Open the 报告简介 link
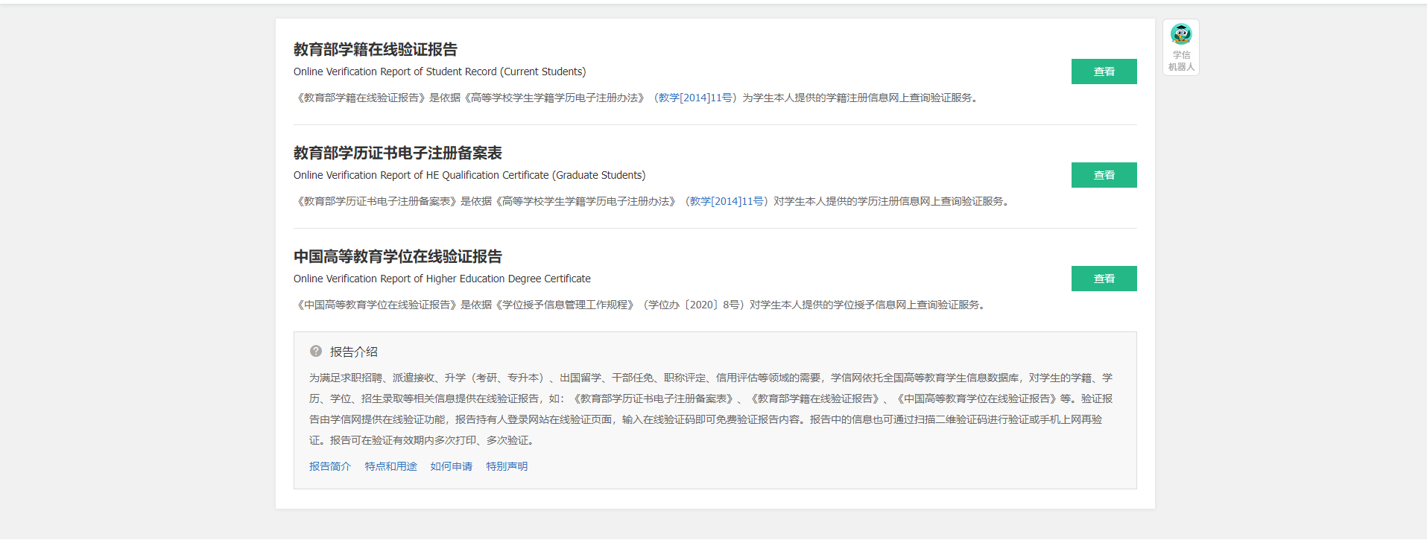The width and height of the screenshot is (1427, 540). click(x=329, y=466)
